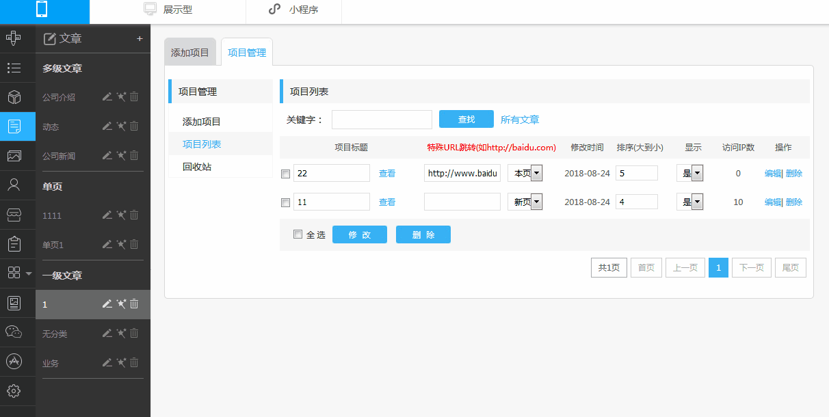Click 编辑 link for project 22
Screen dimensions: 829x417
pos(773,174)
